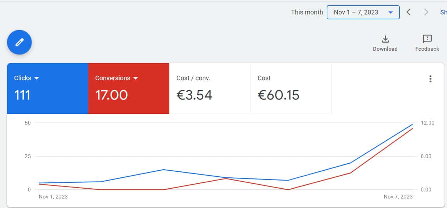Click the red conversions line at Nov 4 peak
Image resolution: width=447 pixels, height=208 pixels.
226,178
